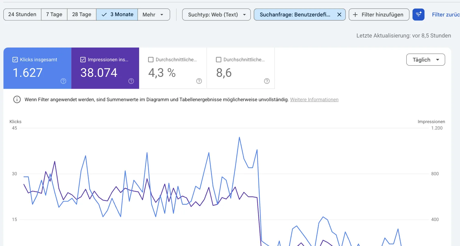460x246 pixels.
Task: Open the Mehr date range dropdown
Action: (154, 14)
